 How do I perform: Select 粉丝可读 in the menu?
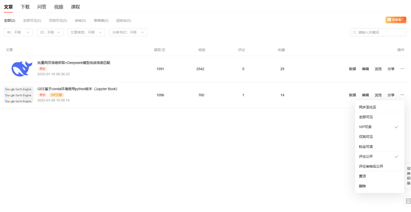click(380, 147)
